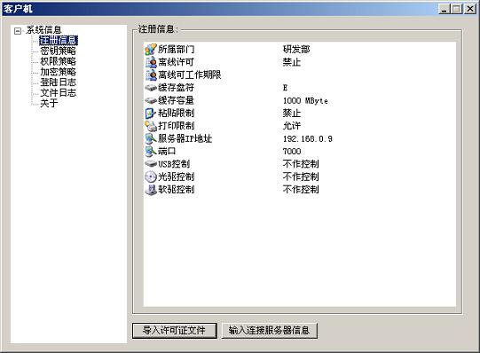480x353 pixels.
Task: Open 加密策略 in the tree
Action: (59, 72)
